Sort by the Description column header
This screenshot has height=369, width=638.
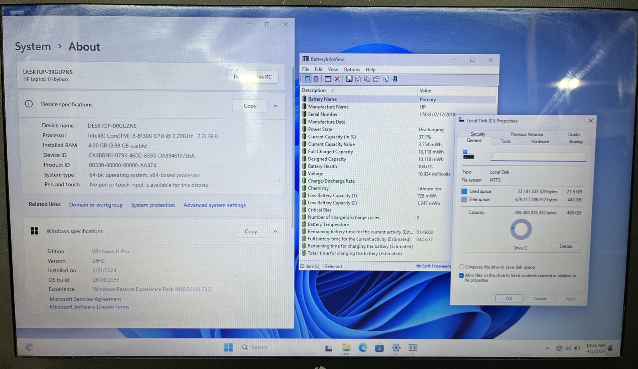click(358, 91)
